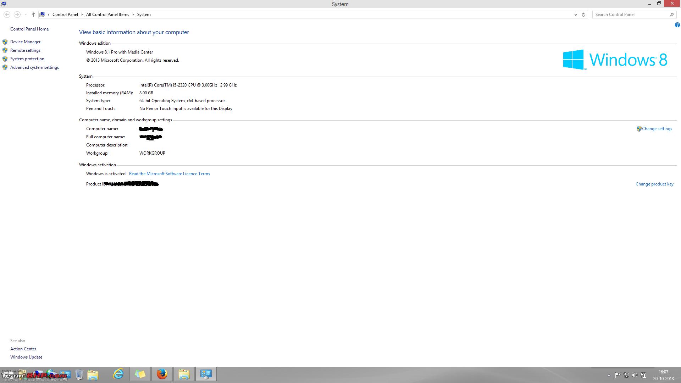Open volume speaker icon in system tray
681x383 pixels.
tap(635, 375)
